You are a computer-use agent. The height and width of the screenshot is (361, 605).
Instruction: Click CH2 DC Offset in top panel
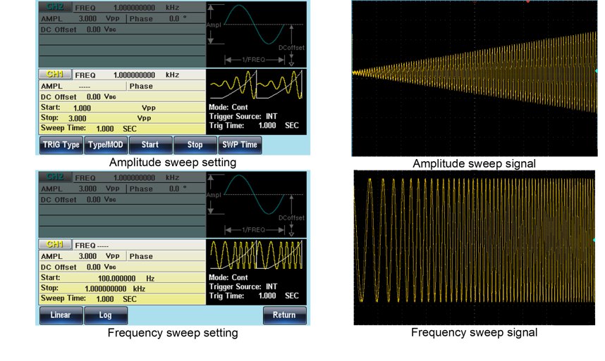tap(78, 30)
